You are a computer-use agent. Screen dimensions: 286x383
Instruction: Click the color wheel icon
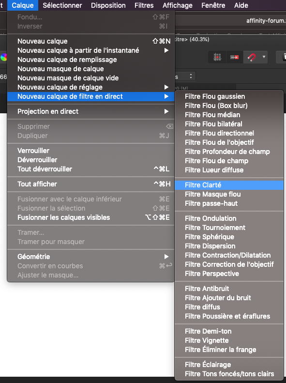click(x=3, y=57)
